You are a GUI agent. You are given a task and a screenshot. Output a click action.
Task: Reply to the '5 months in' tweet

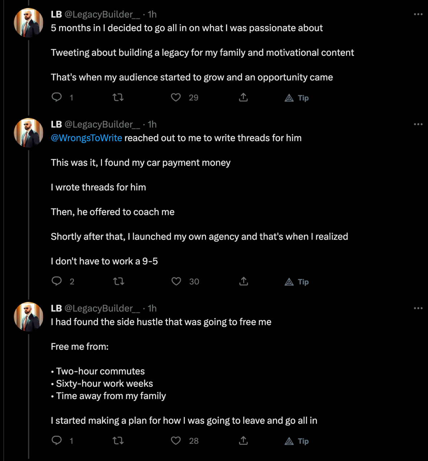click(57, 97)
